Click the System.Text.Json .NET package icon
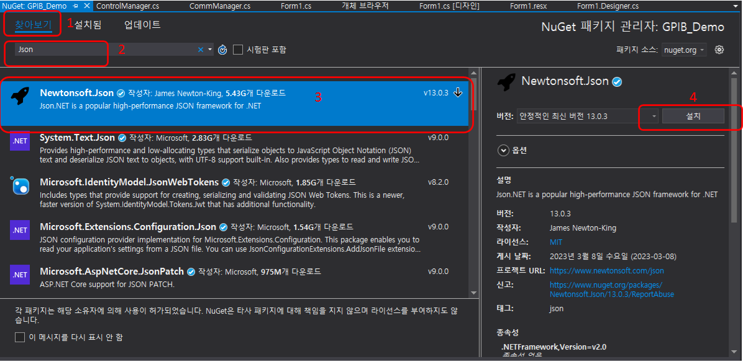Image resolution: width=743 pixels, height=362 pixels. [20, 141]
